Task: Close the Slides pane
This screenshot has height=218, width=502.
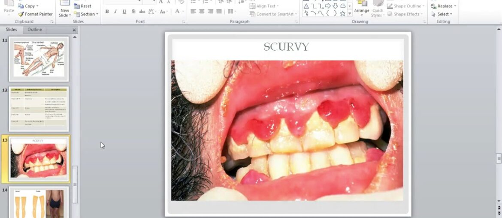Action: (x=74, y=30)
